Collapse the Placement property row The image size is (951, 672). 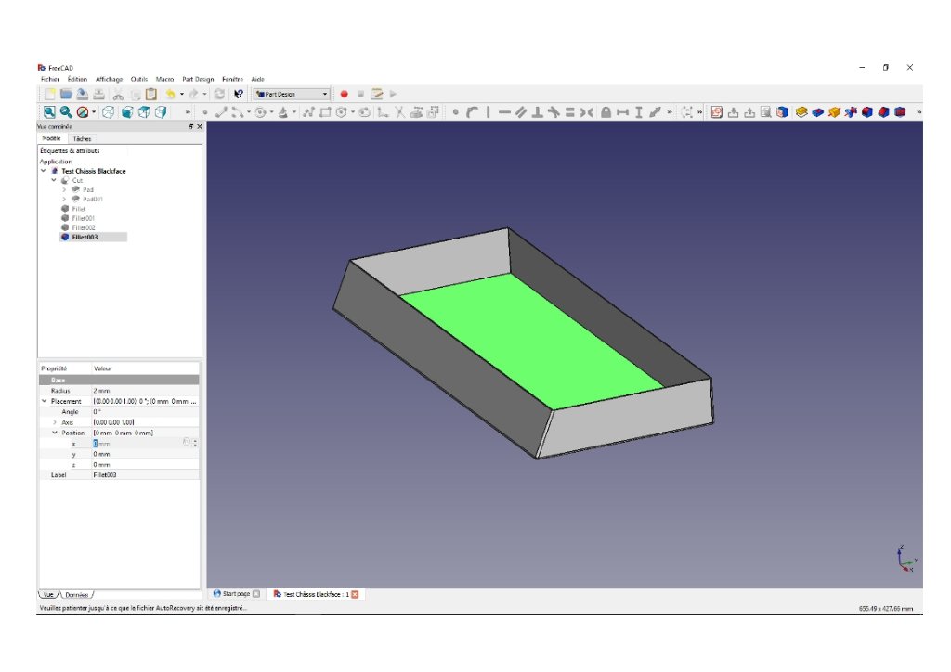coord(44,401)
